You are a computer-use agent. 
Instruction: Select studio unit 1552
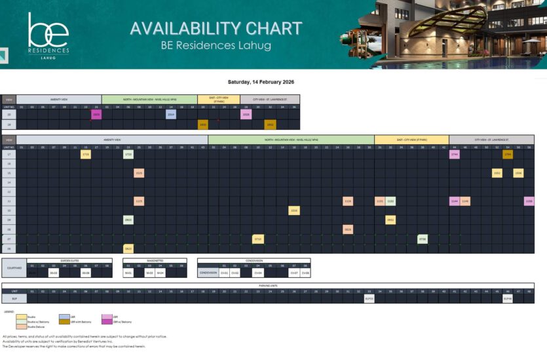[x=497, y=173]
